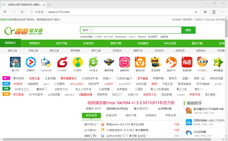This screenshot has width=228, height=141.
Task: Open the 腾讯视频 hot link
Action: (x=19, y=79)
